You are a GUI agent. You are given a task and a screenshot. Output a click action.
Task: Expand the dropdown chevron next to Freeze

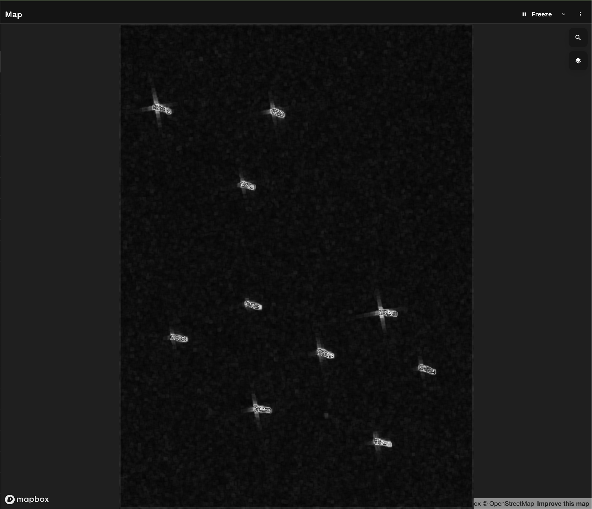click(x=563, y=14)
